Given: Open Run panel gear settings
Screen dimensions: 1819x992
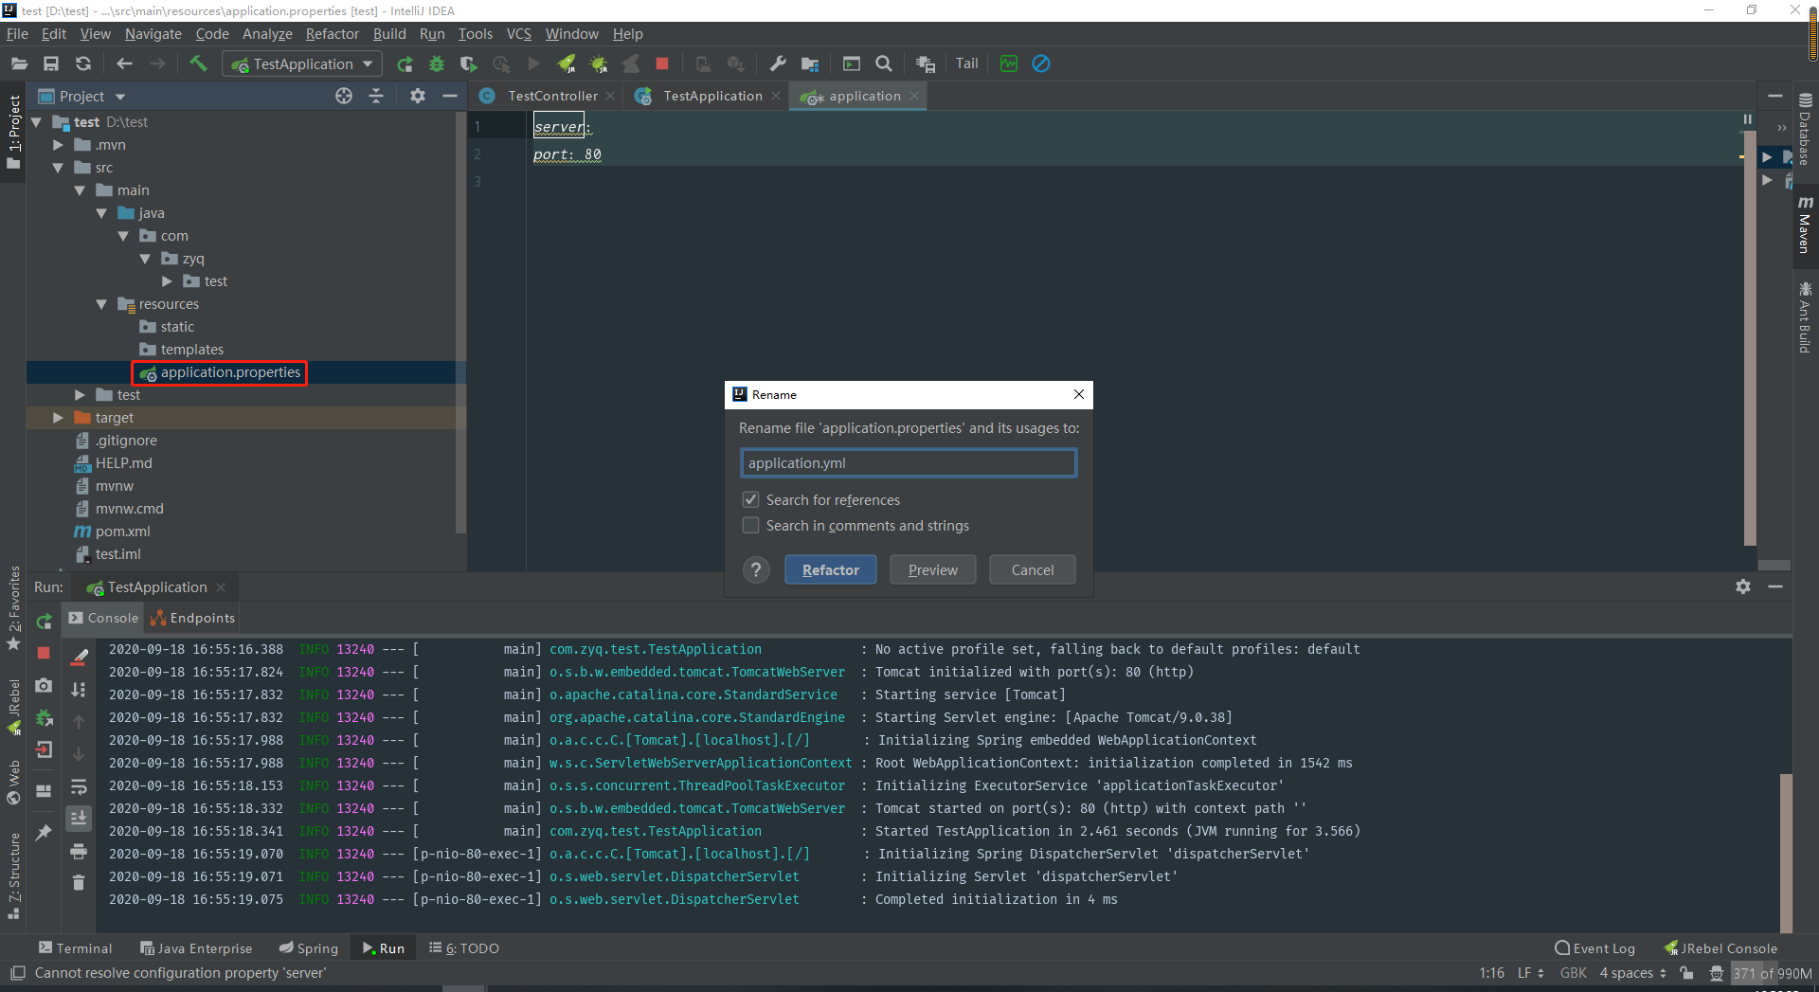Looking at the screenshot, I should pyautogui.click(x=1743, y=586).
